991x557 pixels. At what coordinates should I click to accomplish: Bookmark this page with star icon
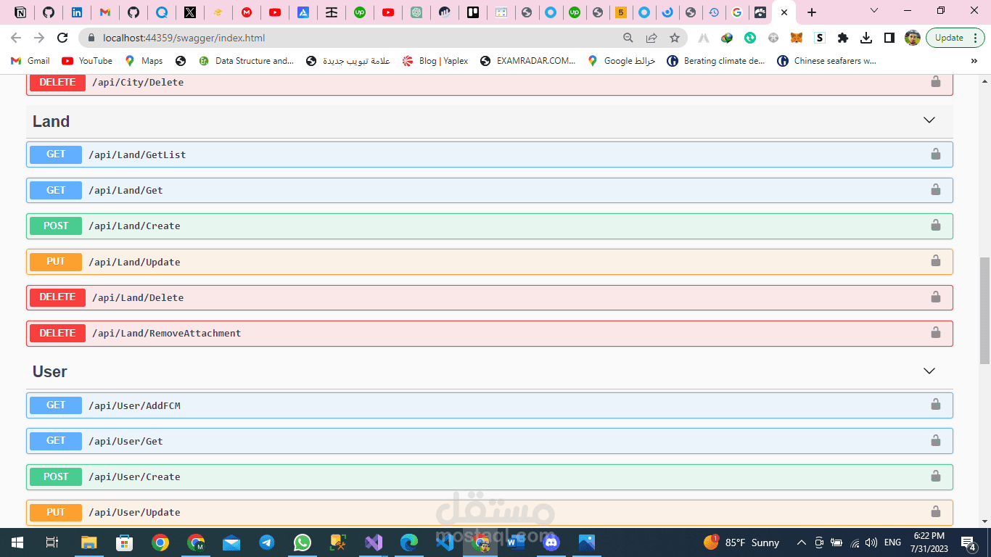674,38
